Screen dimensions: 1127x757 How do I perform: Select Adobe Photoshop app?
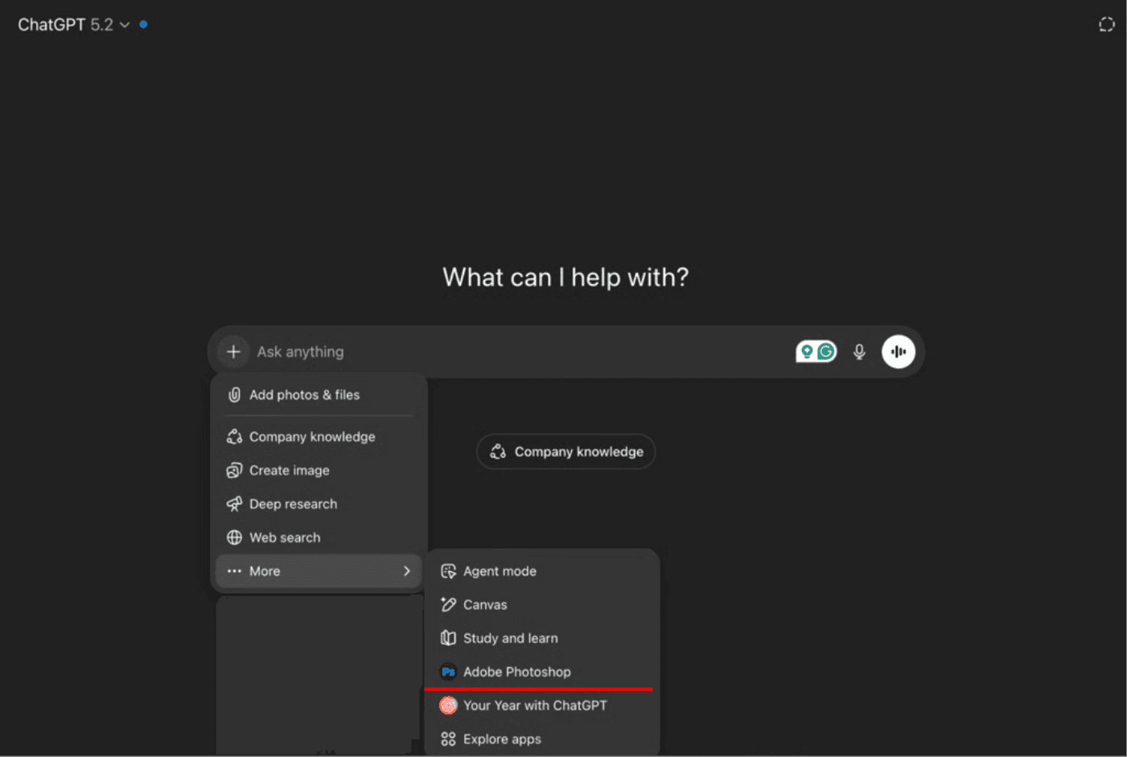point(542,672)
